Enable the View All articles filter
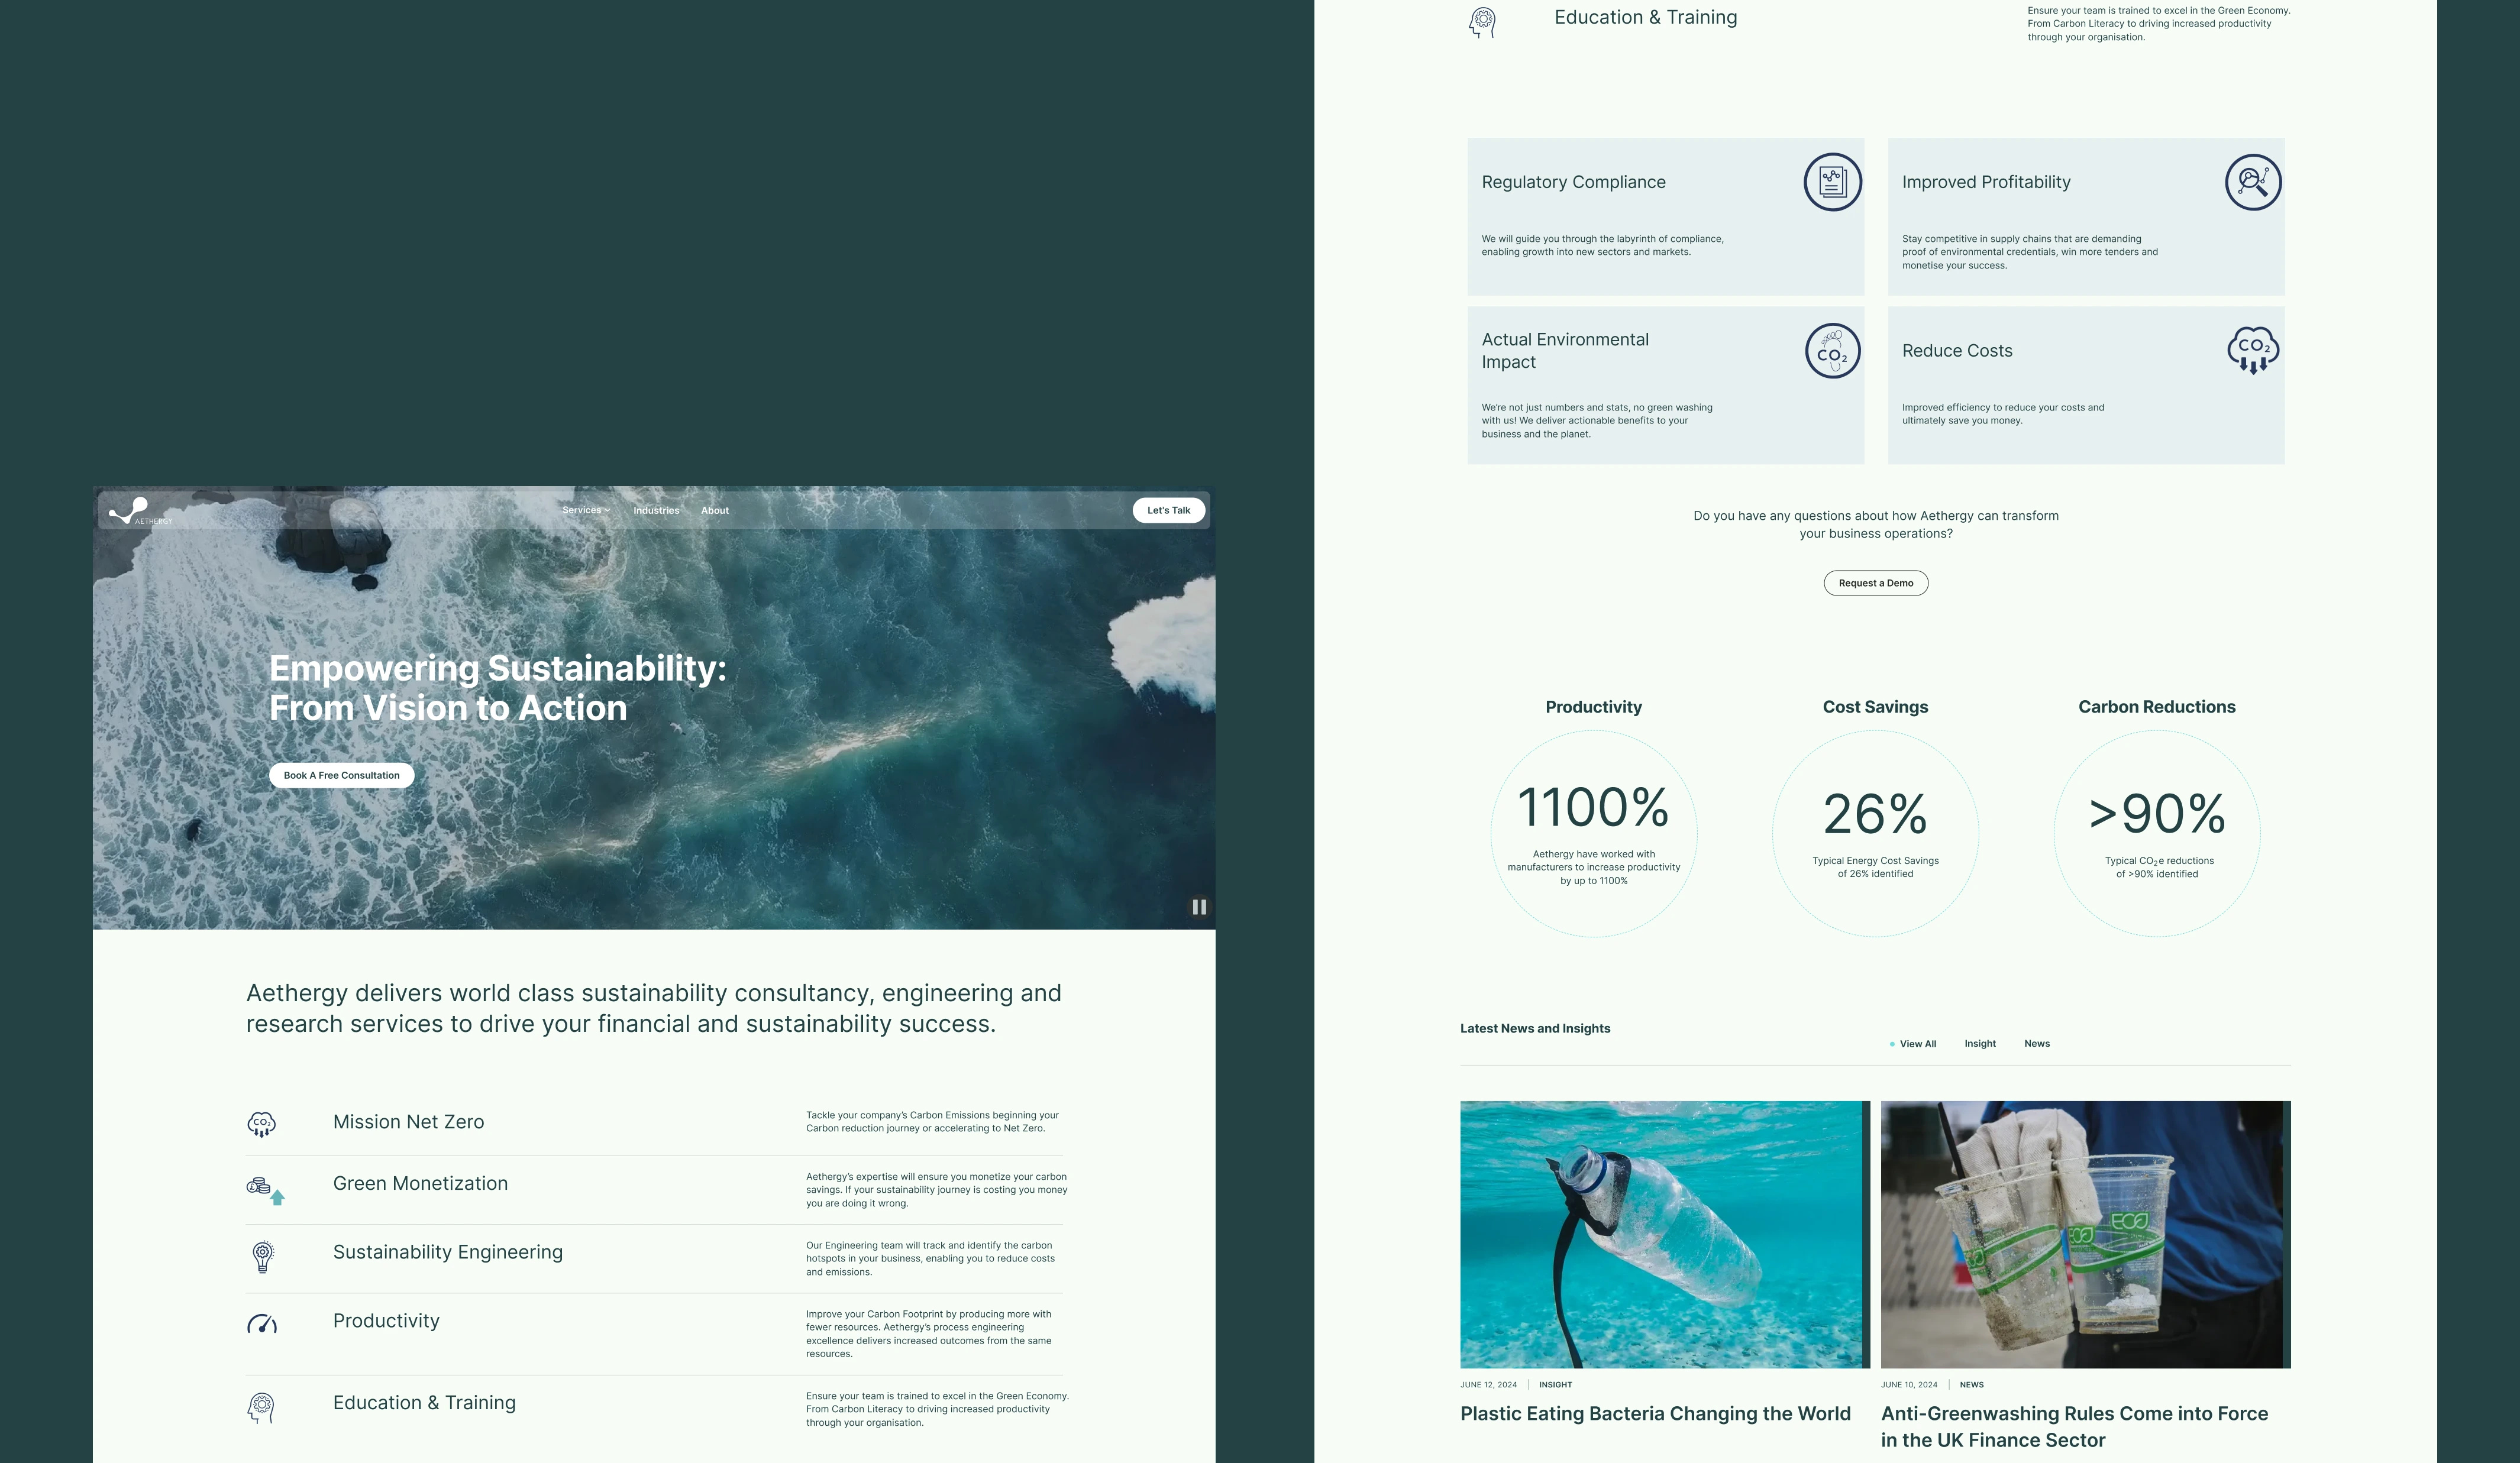The width and height of the screenshot is (2520, 1463). pos(1917,1043)
